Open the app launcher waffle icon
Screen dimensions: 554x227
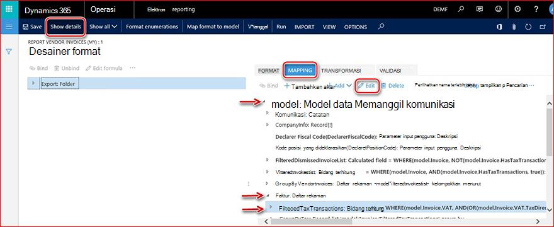9,9
